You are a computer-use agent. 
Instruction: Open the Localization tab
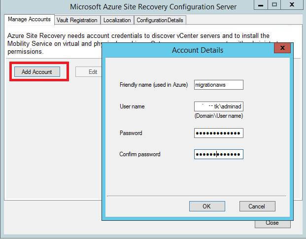click(x=117, y=20)
